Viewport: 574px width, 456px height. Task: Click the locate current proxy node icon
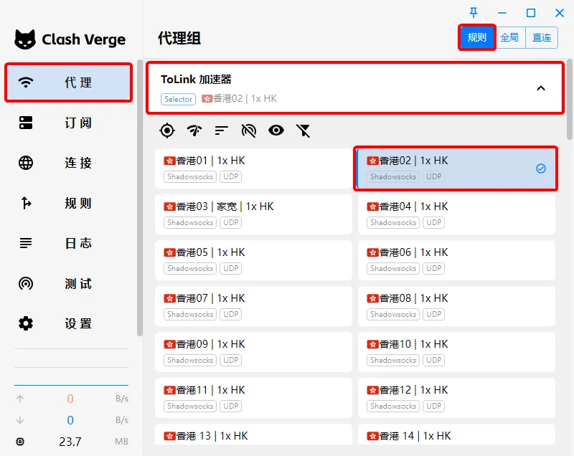pyautogui.click(x=167, y=130)
